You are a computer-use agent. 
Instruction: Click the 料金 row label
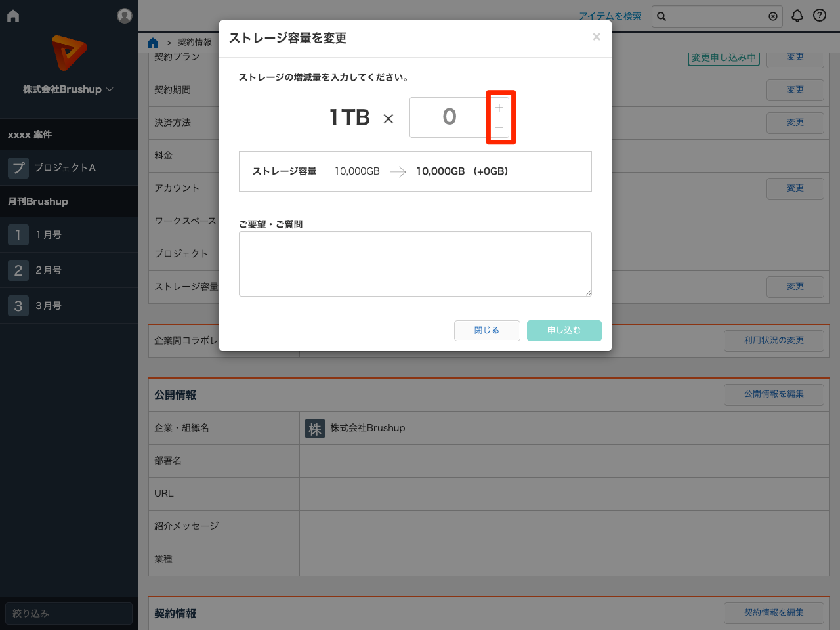click(x=163, y=156)
